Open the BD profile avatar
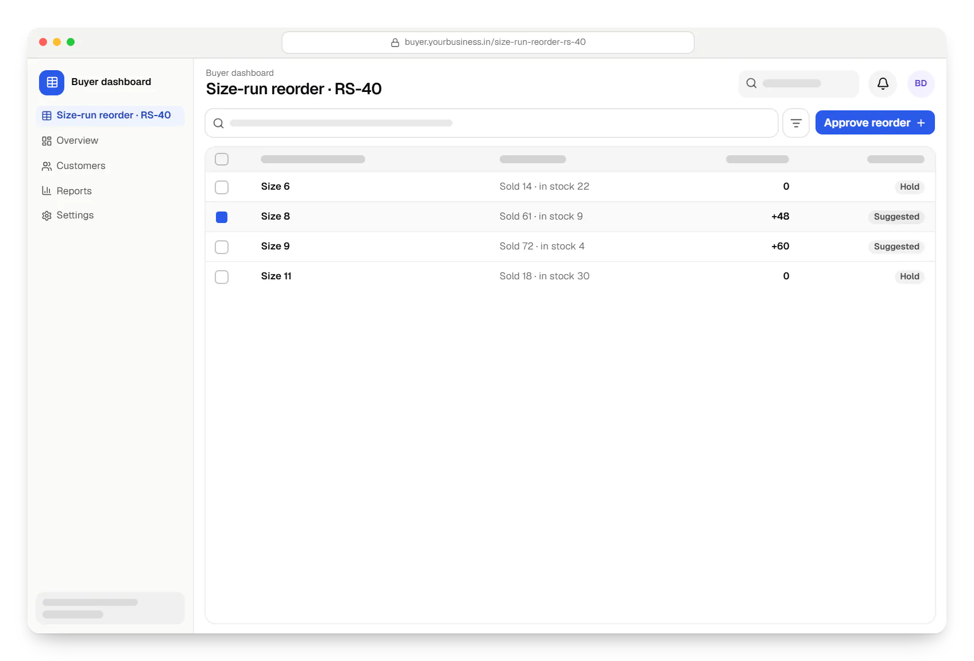The height and width of the screenshot is (661, 974). tap(921, 83)
